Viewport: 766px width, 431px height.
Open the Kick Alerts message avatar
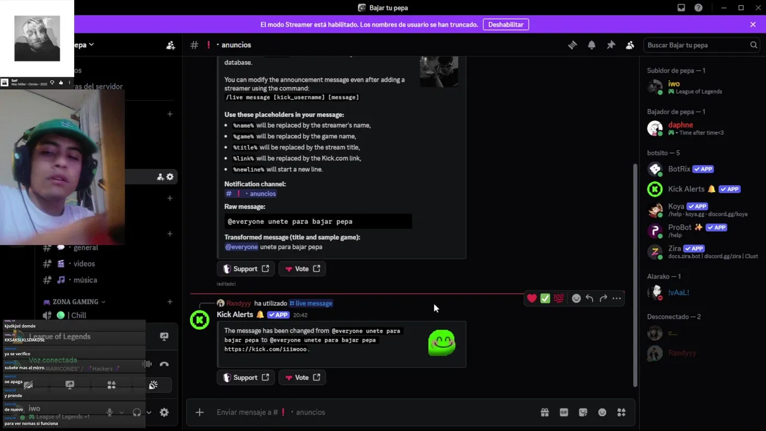click(x=200, y=320)
